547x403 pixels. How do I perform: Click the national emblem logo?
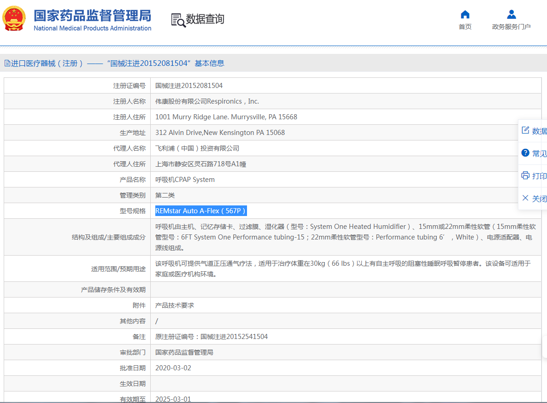(14, 18)
